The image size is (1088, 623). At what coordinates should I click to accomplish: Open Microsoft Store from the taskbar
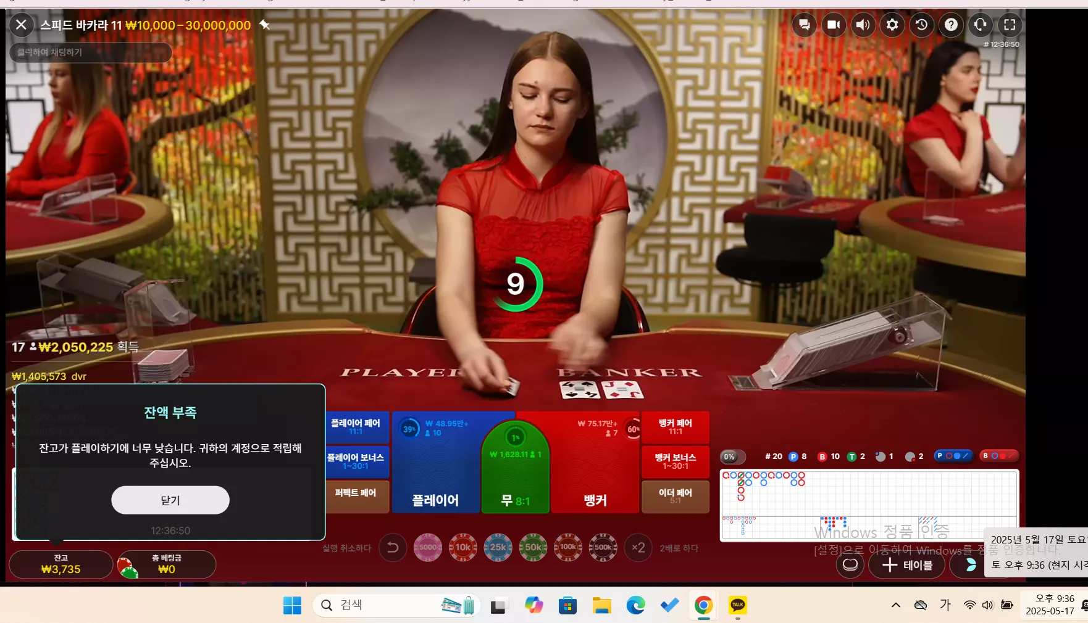click(567, 606)
